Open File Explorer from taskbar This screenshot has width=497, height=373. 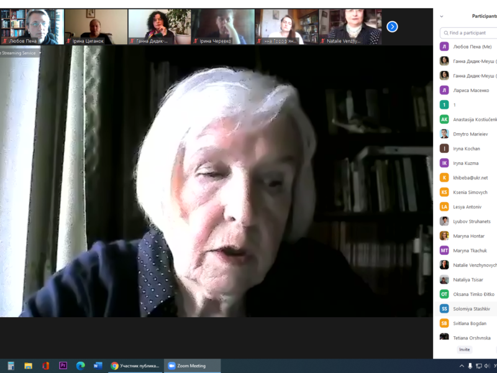(29, 366)
